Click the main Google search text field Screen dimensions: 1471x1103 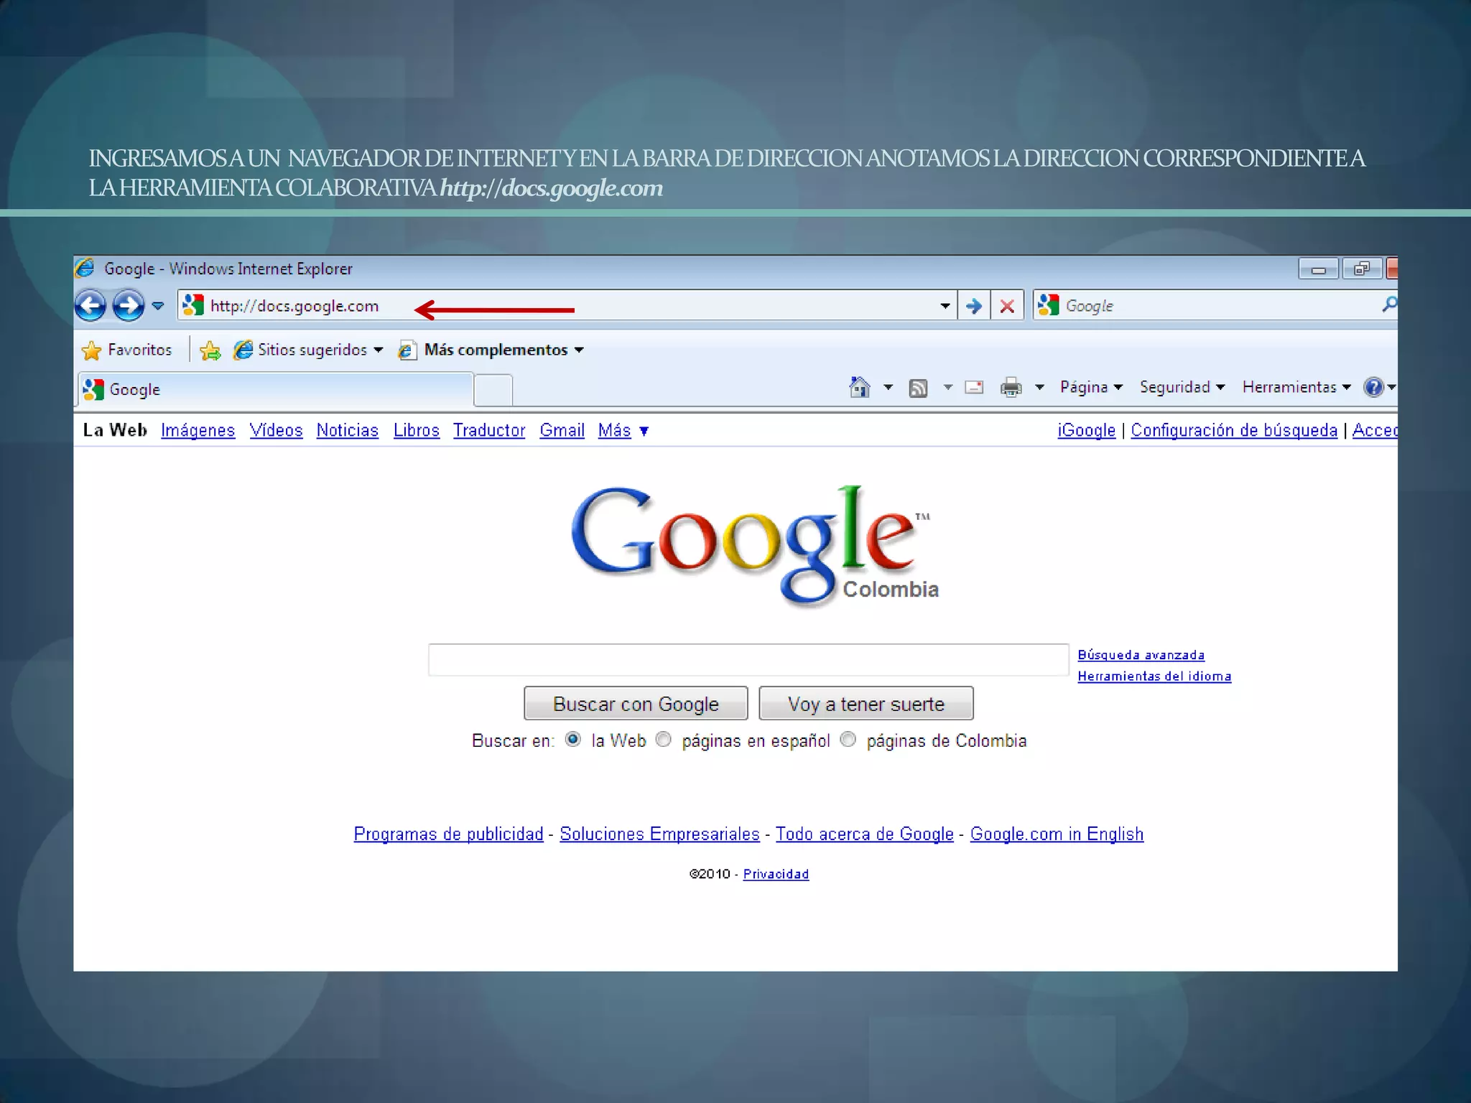pyautogui.click(x=748, y=660)
